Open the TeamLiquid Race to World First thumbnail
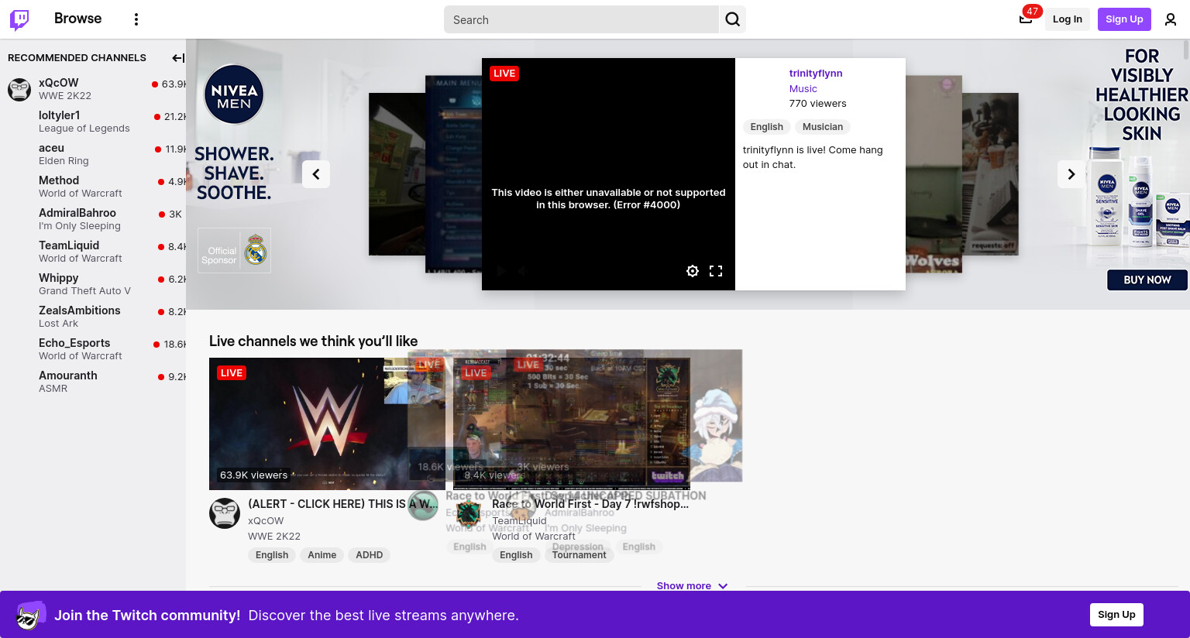The height and width of the screenshot is (638, 1190). point(572,424)
